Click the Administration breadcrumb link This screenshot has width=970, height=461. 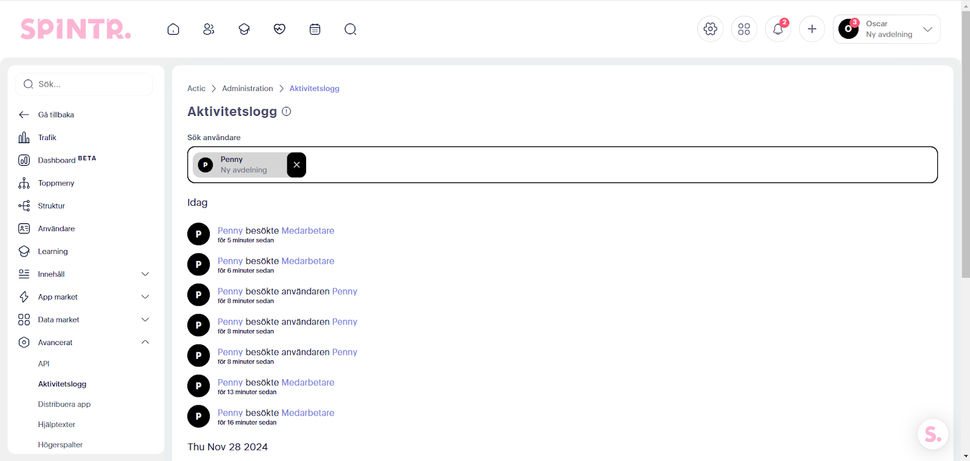(x=247, y=89)
